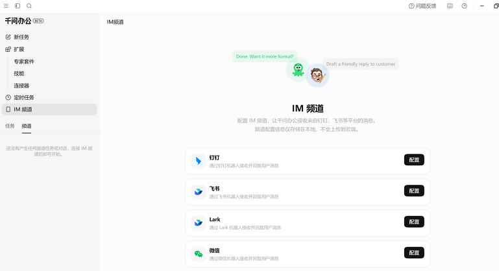The image size is (499, 271).
Task: Click the Lark channel name
Action: click(x=215, y=220)
